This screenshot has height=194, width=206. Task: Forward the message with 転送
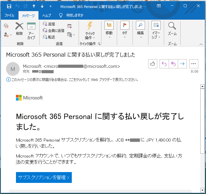pos(49,37)
